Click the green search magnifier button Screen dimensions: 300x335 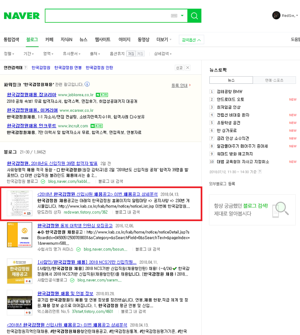195,16
